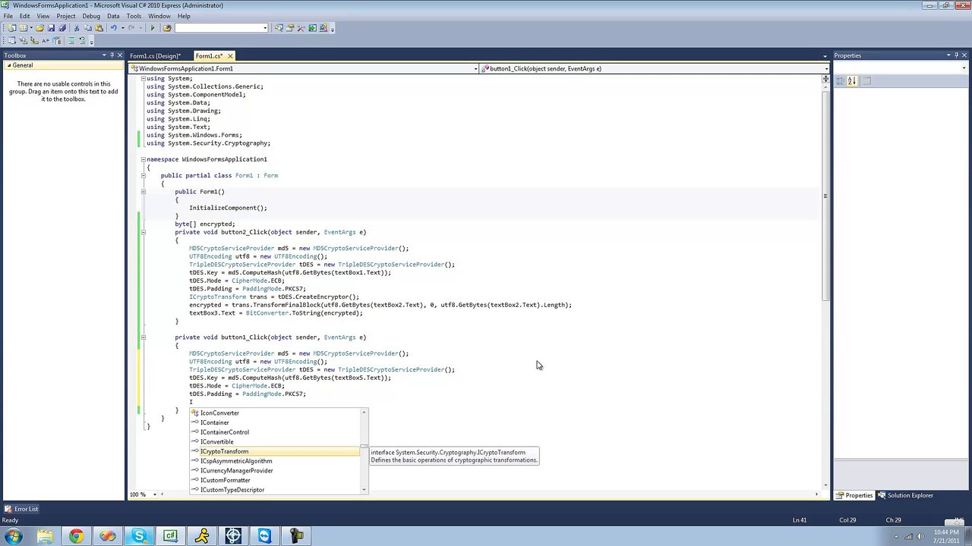Click the Paste clipboard icon
972x546 pixels.
point(98,28)
